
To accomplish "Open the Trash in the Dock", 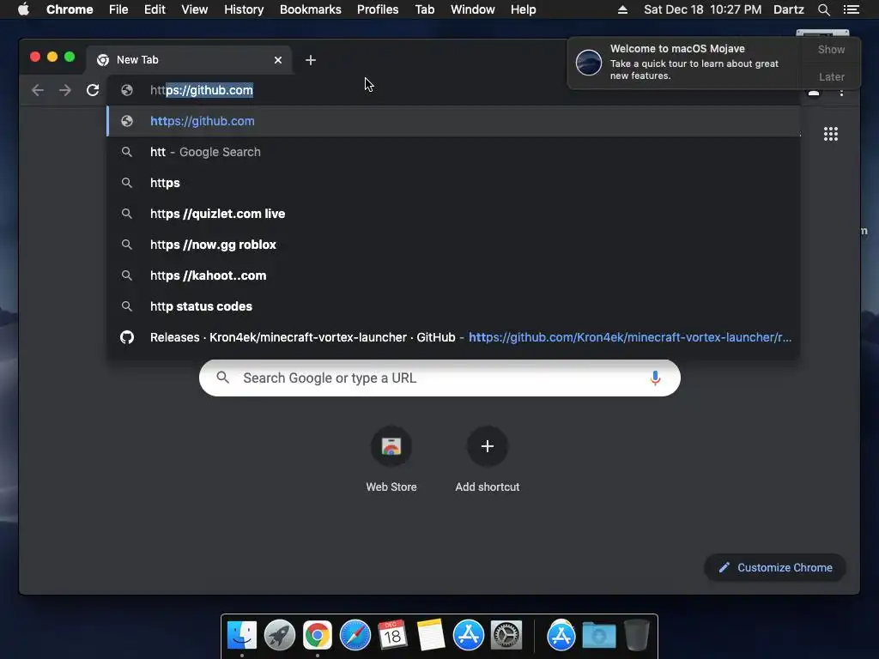I will [637, 636].
